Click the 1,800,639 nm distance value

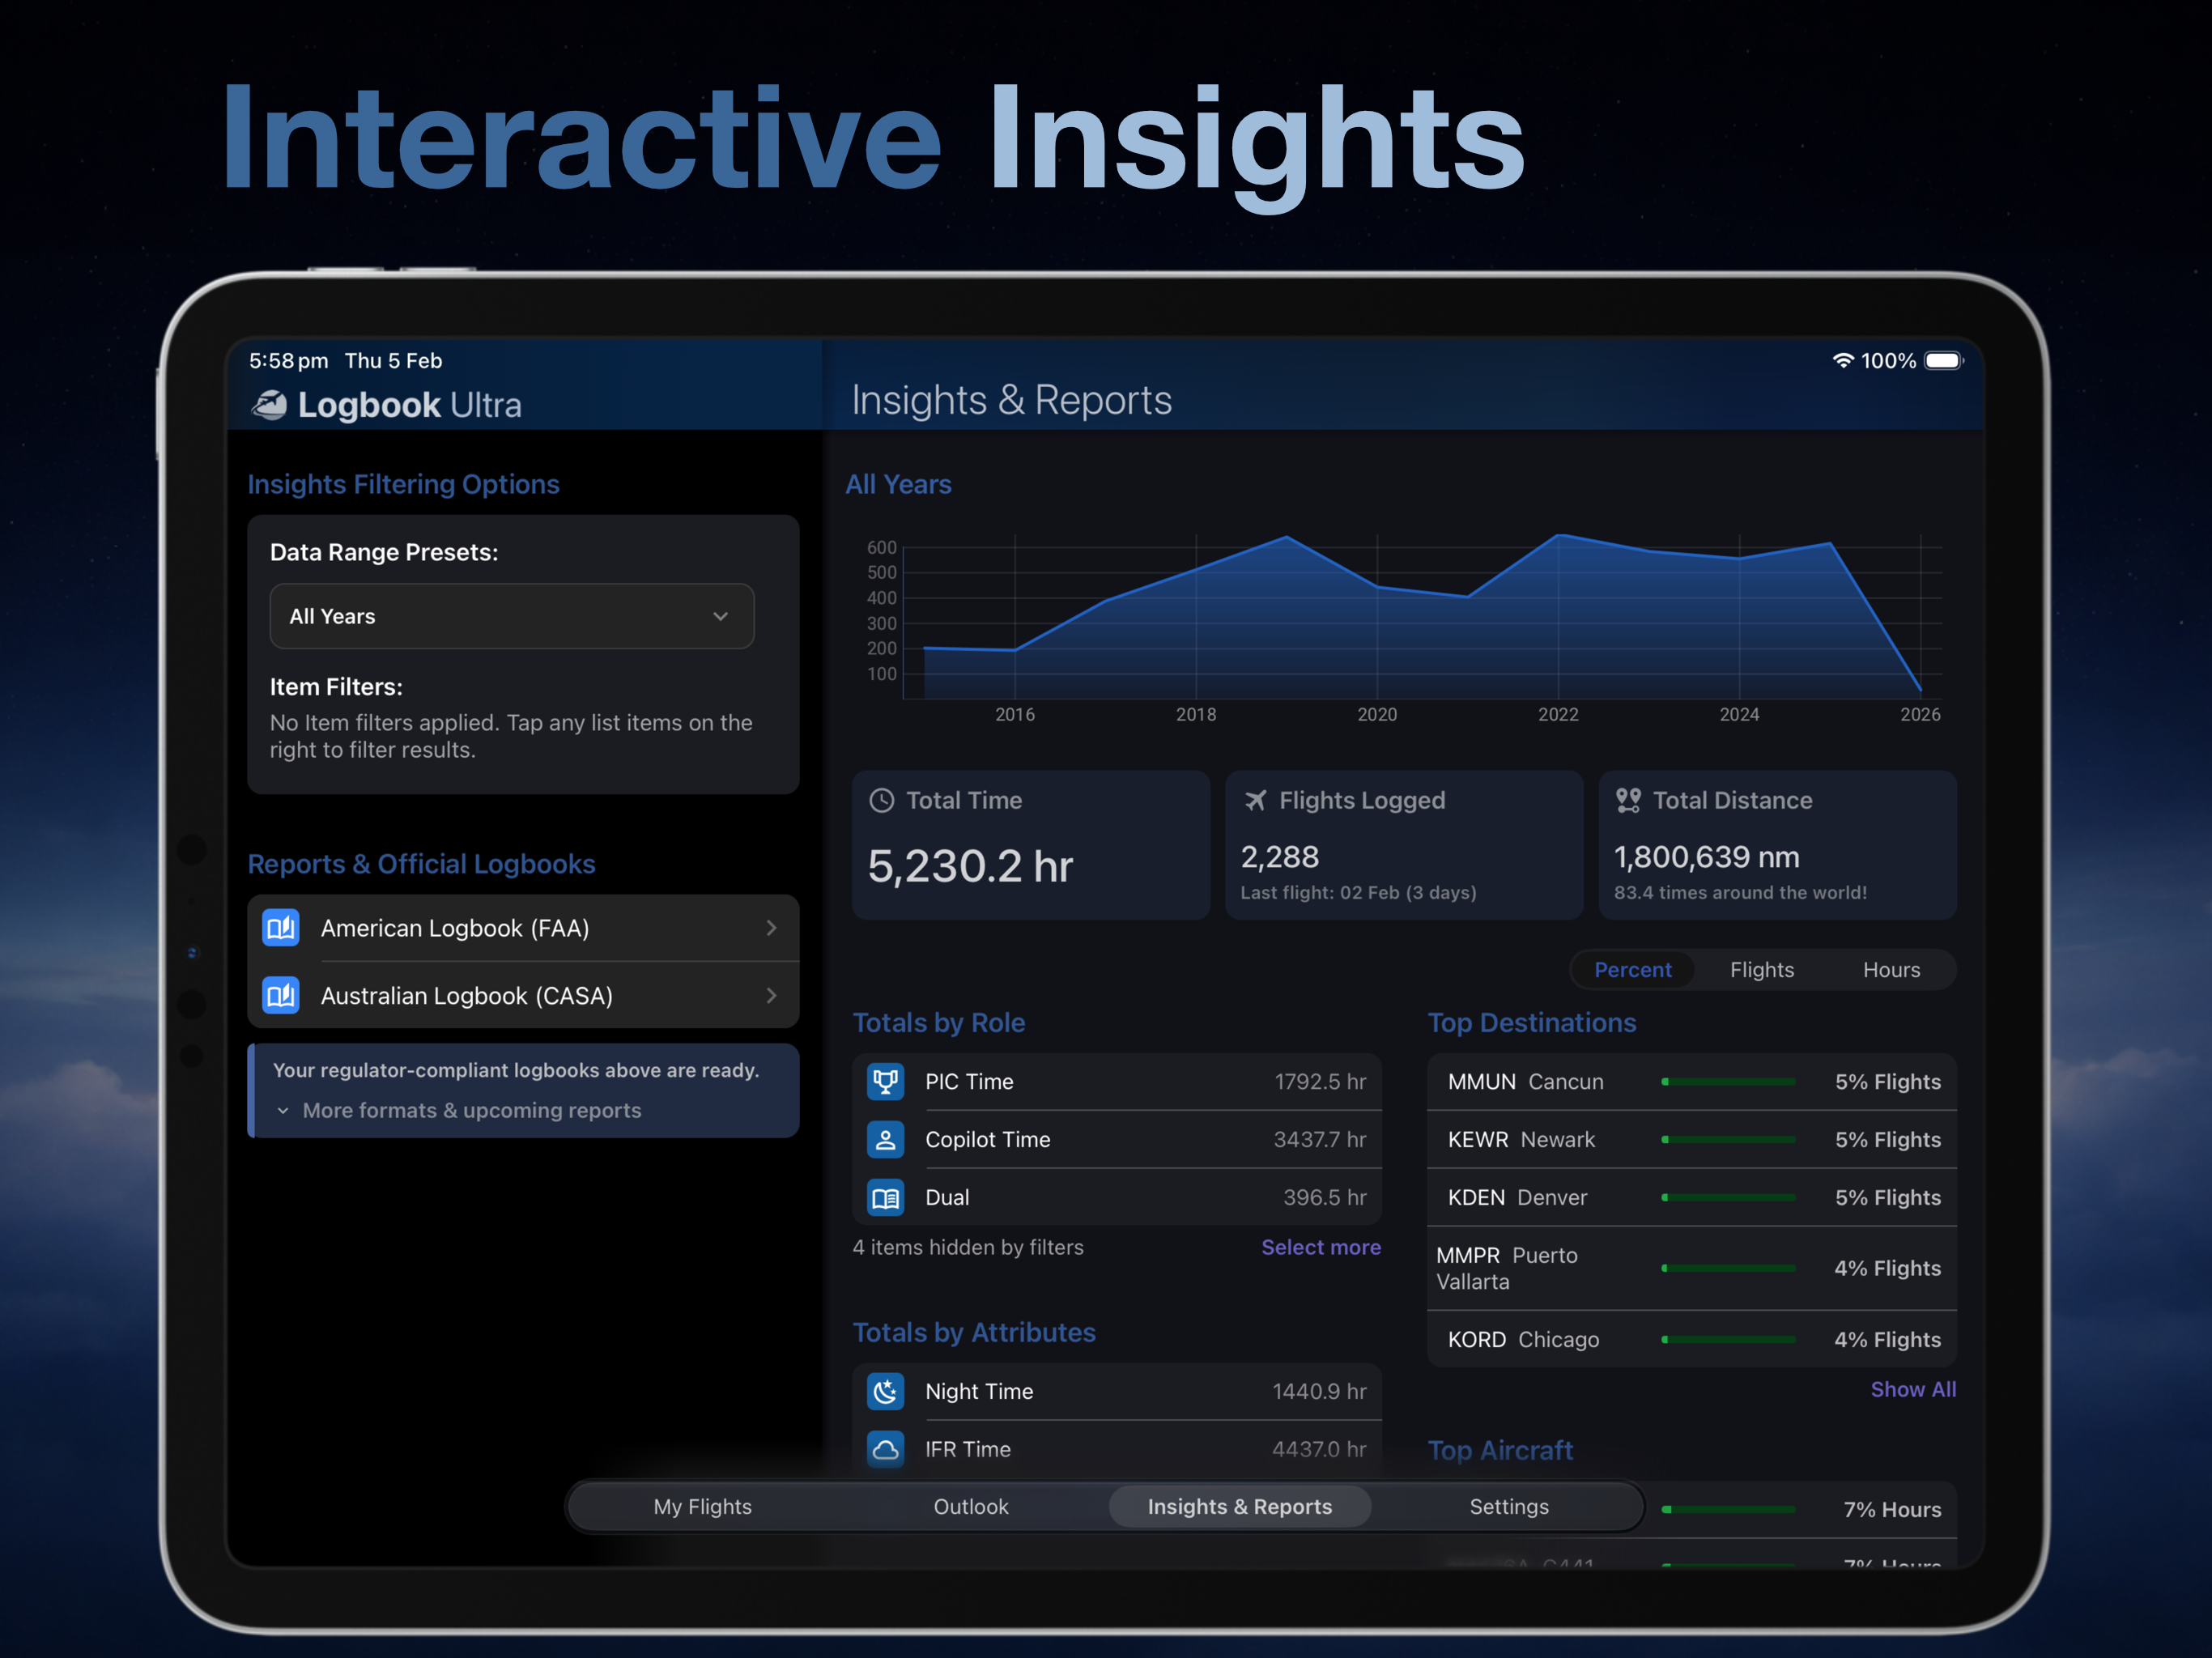(1707, 857)
